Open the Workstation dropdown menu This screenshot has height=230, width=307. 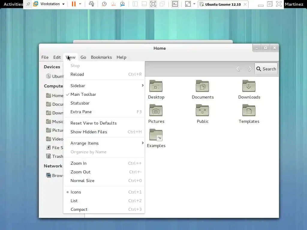(x=49, y=4)
